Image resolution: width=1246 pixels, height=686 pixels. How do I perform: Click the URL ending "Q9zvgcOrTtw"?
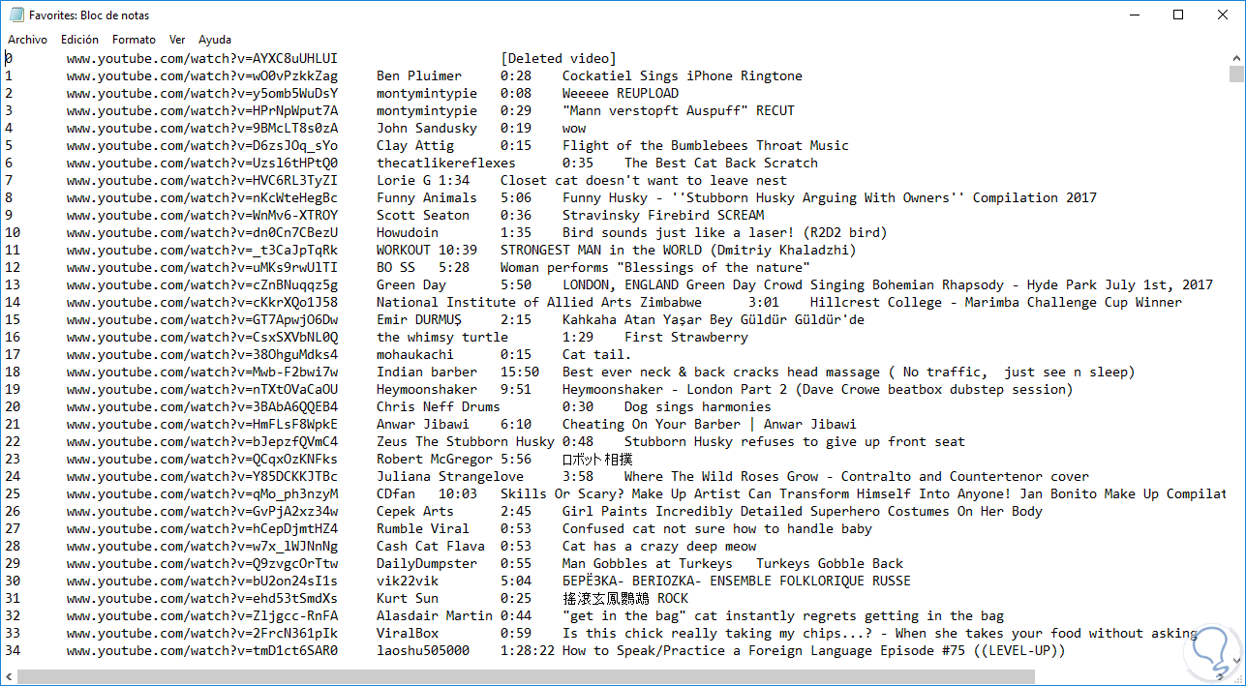[202, 563]
